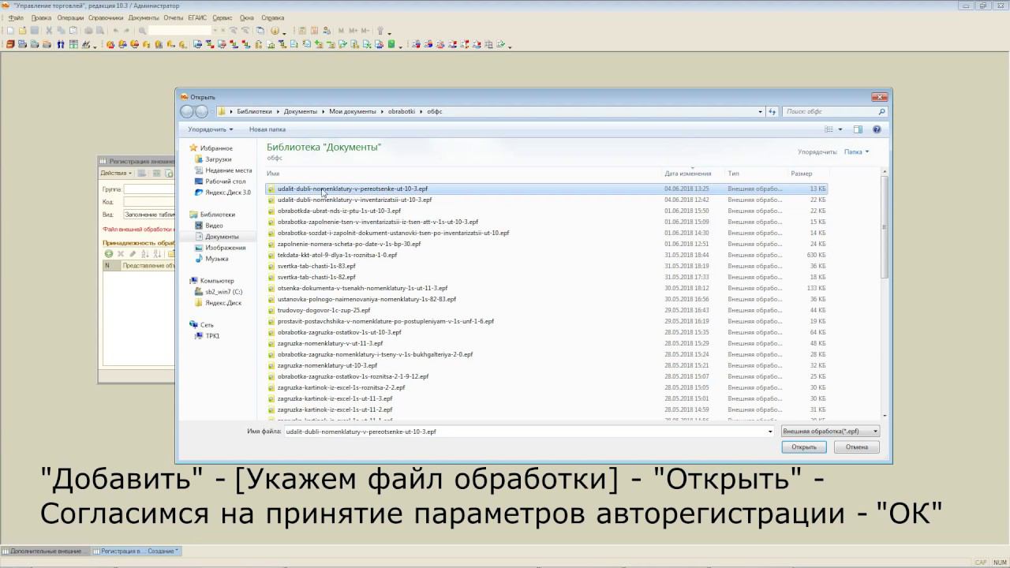
Task: Expand the file name history dropdown
Action: pos(770,432)
